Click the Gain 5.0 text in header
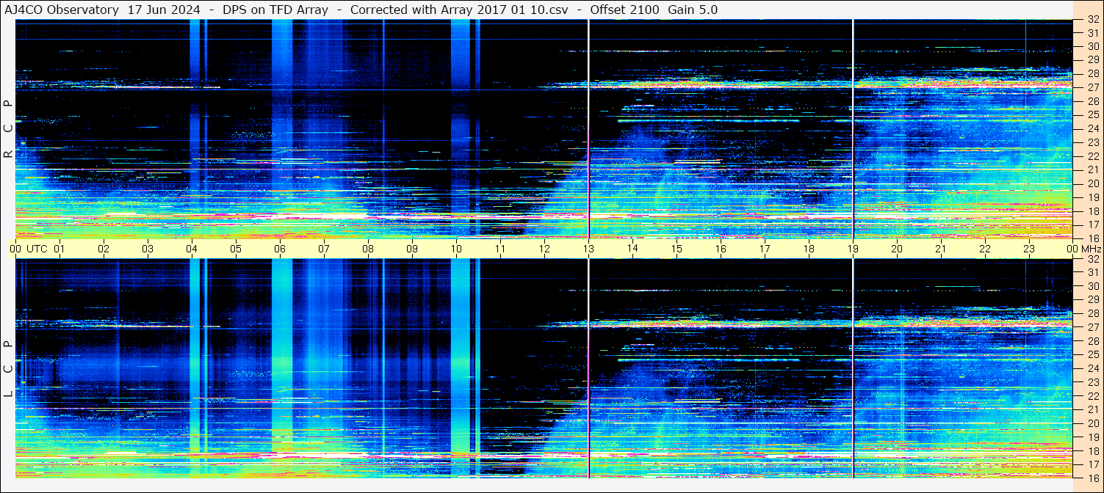Screen dimensions: 1104x493 tap(693, 10)
